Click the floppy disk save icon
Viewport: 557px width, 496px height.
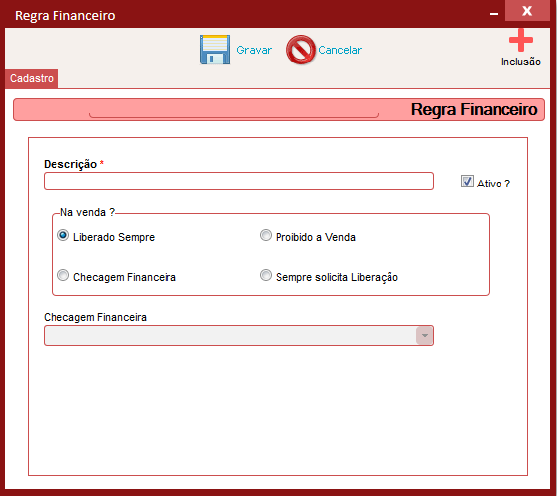tap(215, 50)
